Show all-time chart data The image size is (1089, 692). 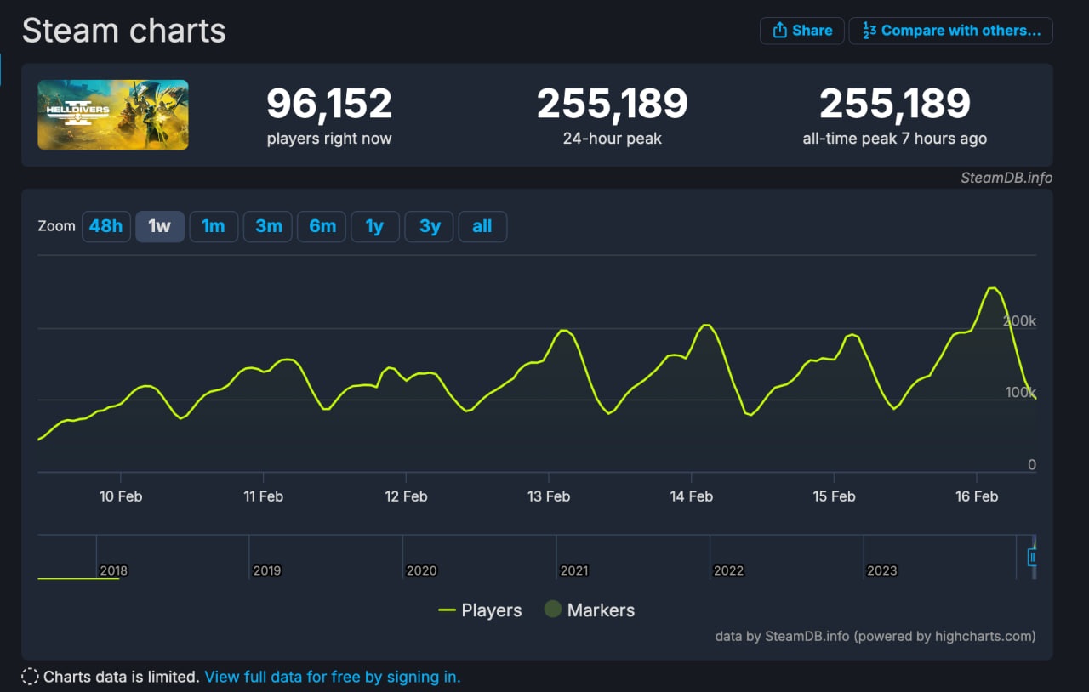pyautogui.click(x=482, y=226)
